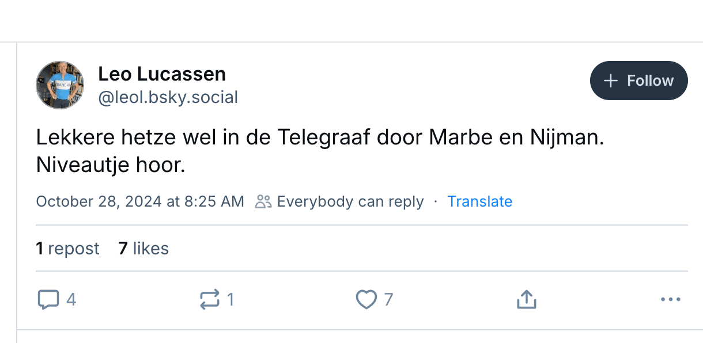Viewport: 703px width, 343px height.
Task: Follow Leo Lucassen
Action: point(638,81)
